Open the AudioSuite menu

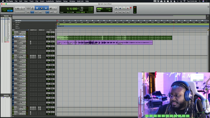coord(50,1)
